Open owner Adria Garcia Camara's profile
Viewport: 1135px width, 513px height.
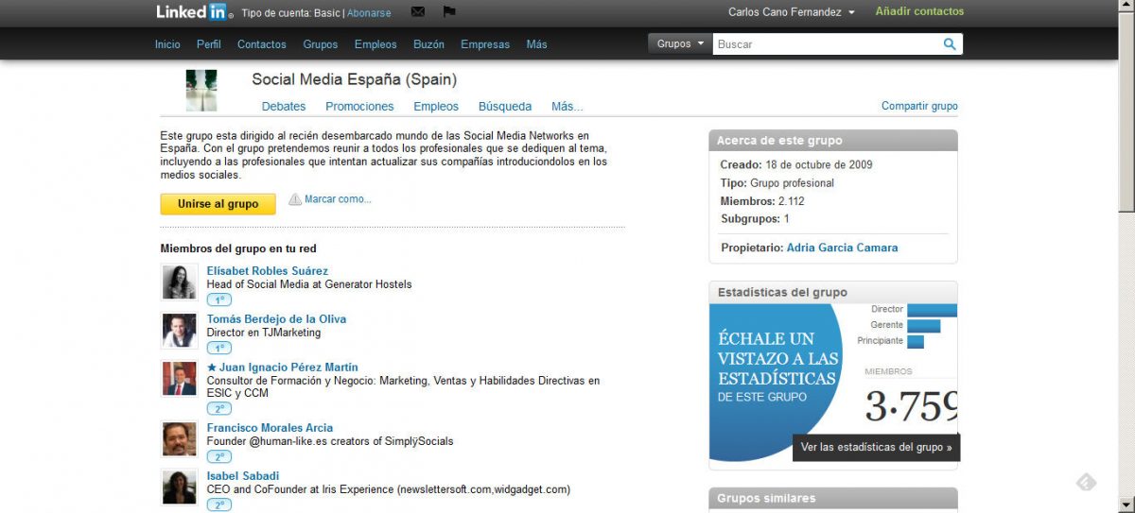coord(842,248)
